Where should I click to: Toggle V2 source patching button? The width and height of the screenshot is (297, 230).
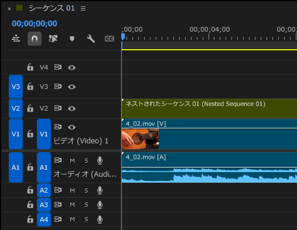16,108
